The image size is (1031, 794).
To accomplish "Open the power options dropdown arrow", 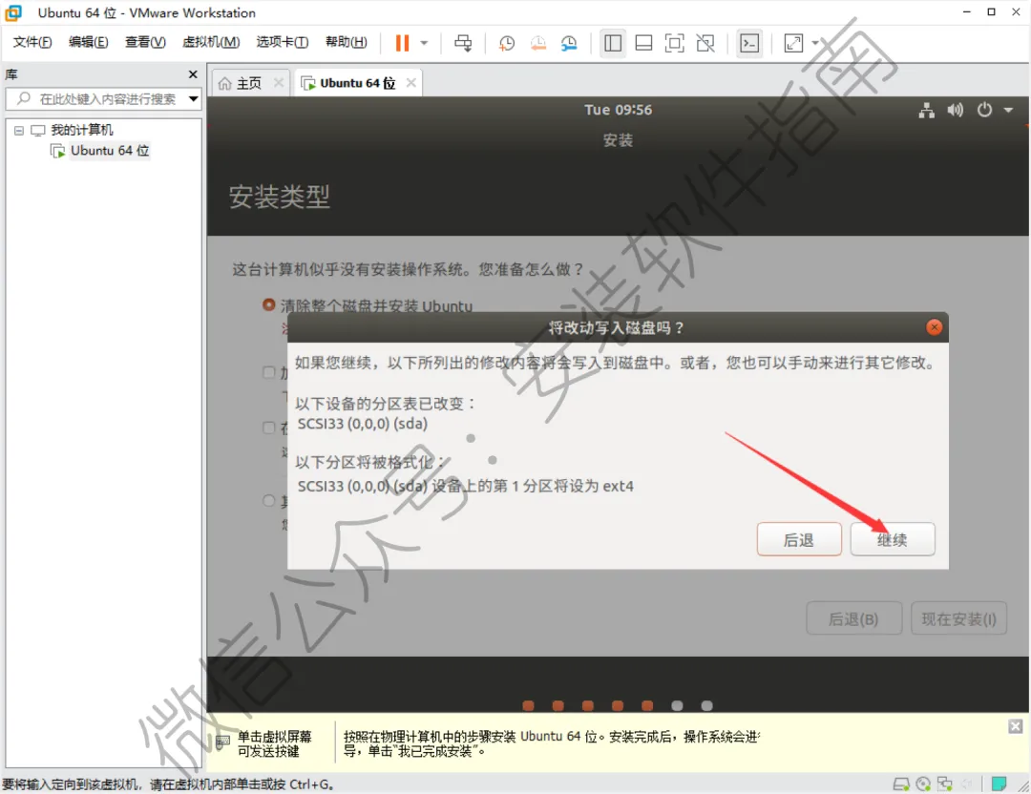I will 424,43.
